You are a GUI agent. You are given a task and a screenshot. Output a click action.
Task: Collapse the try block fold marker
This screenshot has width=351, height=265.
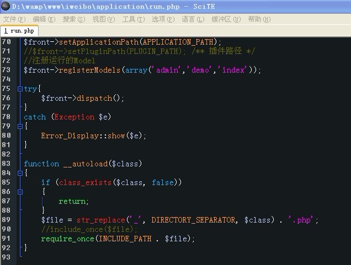click(20, 89)
